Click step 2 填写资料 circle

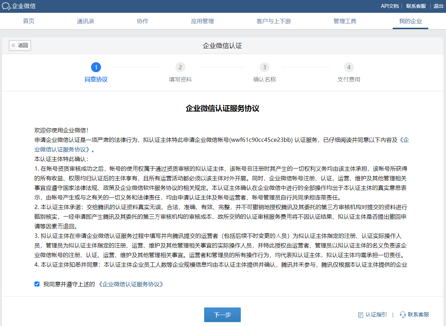[x=180, y=67]
